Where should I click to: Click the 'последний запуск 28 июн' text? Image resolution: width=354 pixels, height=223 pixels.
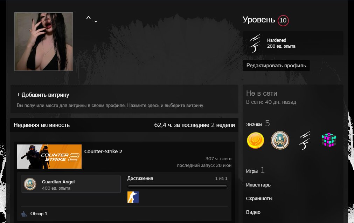pyautogui.click(x=204, y=165)
